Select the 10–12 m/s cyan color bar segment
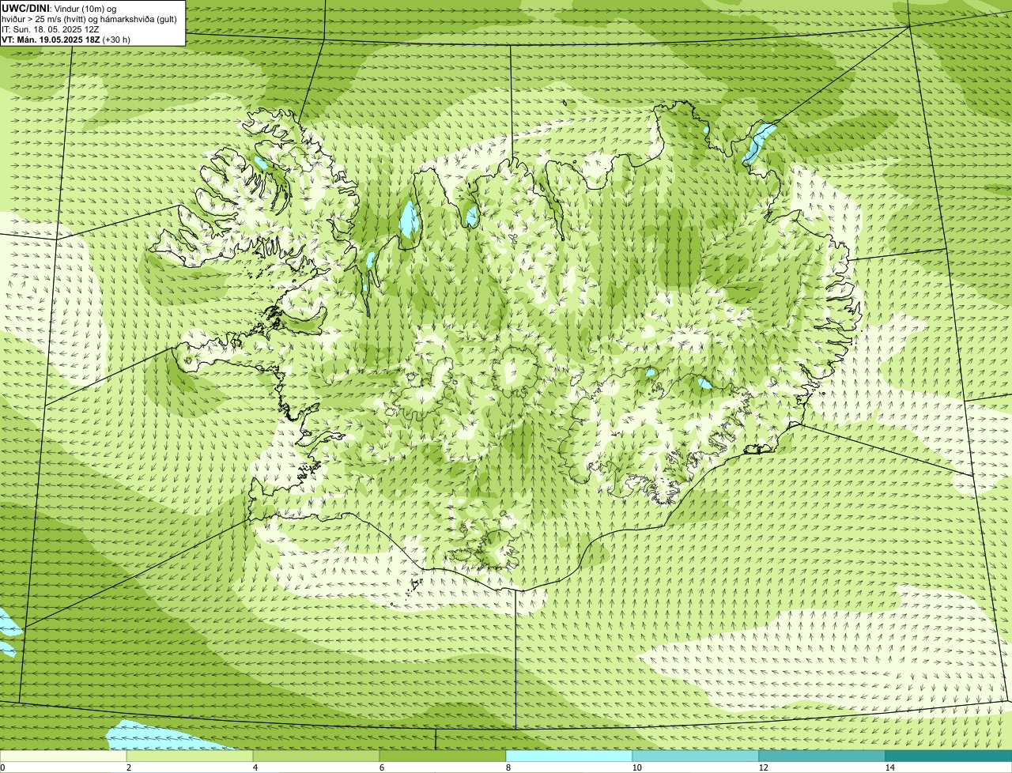 (x=696, y=756)
